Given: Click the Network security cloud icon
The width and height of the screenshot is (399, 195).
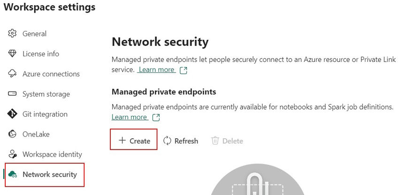Looking at the screenshot, I should 13,175.
